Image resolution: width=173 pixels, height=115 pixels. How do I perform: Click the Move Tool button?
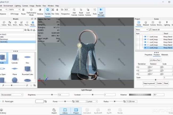[x=155, y=60]
